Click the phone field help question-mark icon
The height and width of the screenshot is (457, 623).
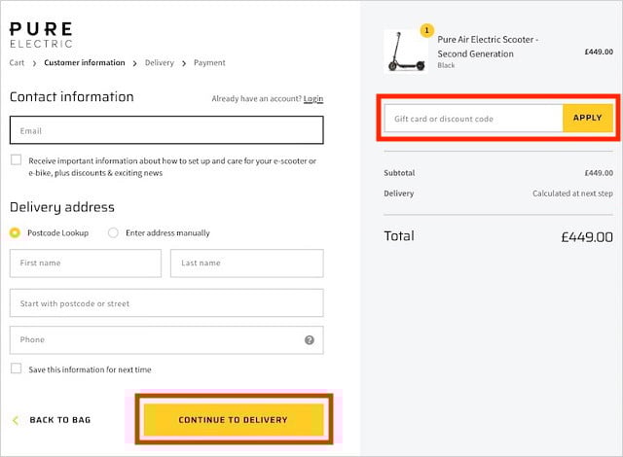click(x=310, y=340)
